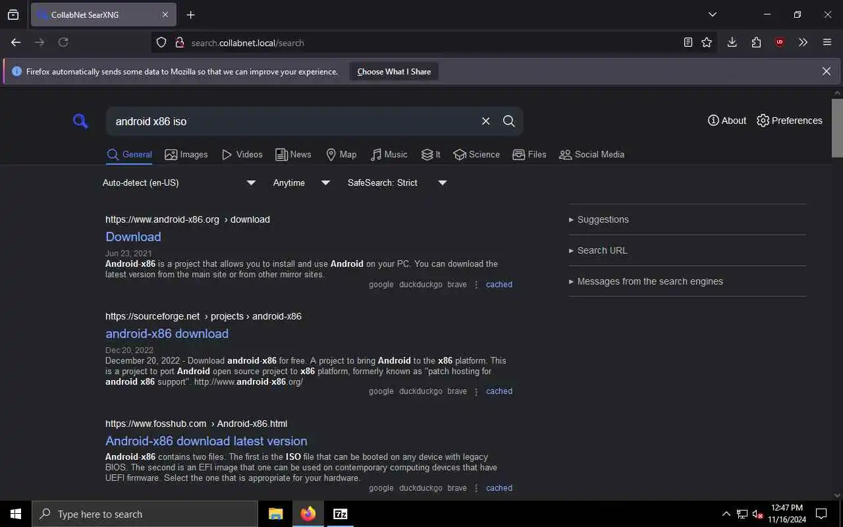This screenshot has width=843, height=527.
Task: Open taskbar clock showing 12:47 PM
Action: click(x=787, y=514)
